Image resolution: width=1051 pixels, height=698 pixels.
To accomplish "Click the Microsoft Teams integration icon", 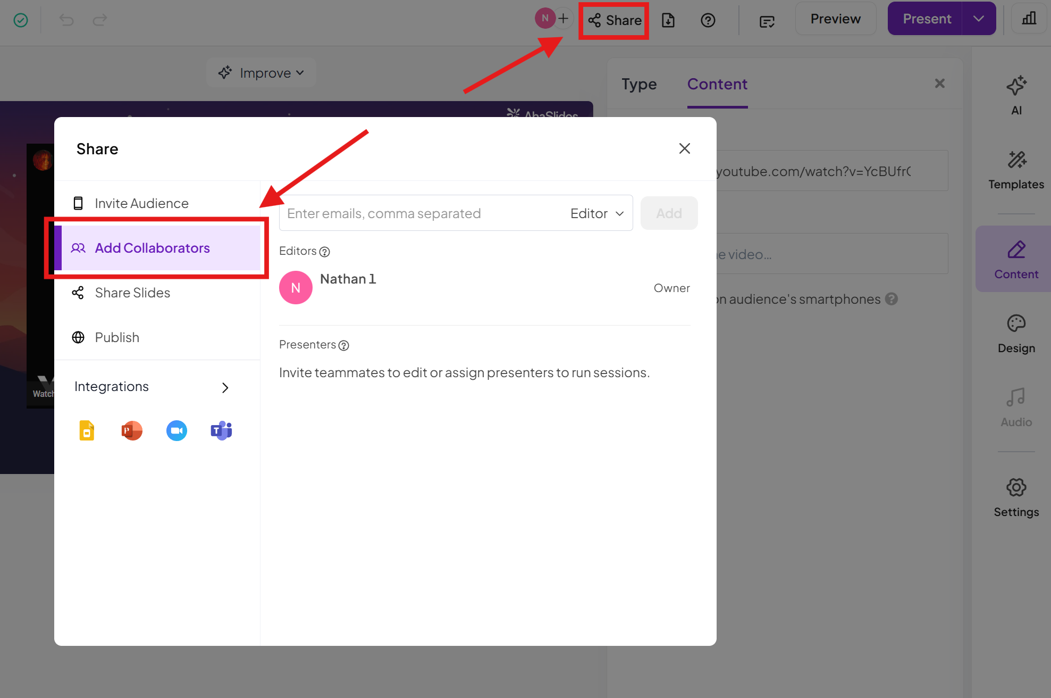I will coord(221,430).
